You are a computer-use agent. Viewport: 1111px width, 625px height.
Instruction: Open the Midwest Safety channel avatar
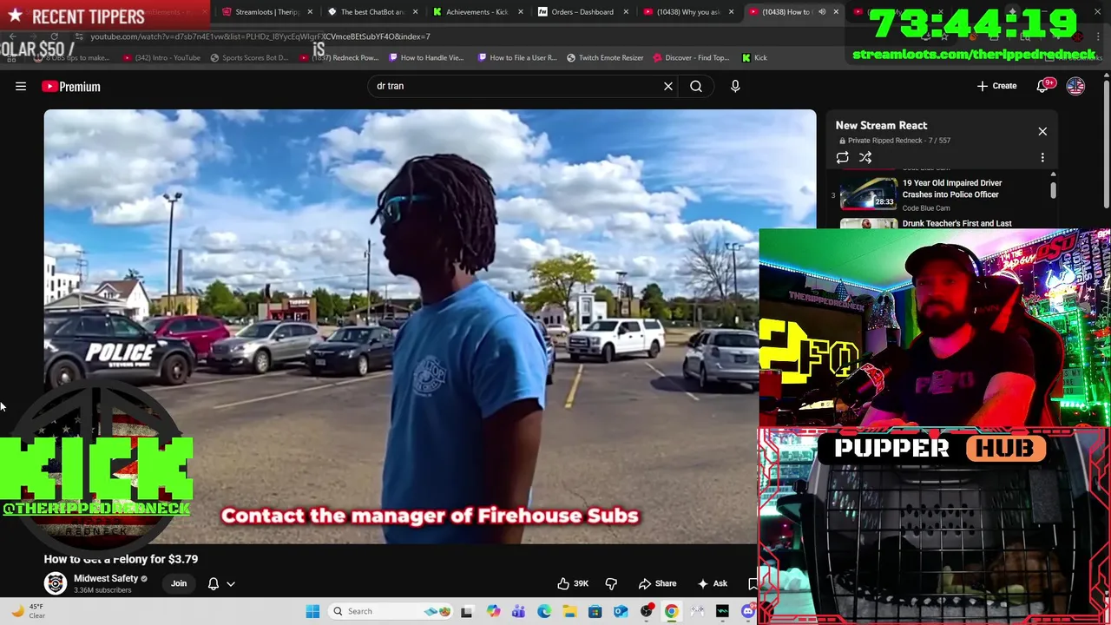coord(56,583)
